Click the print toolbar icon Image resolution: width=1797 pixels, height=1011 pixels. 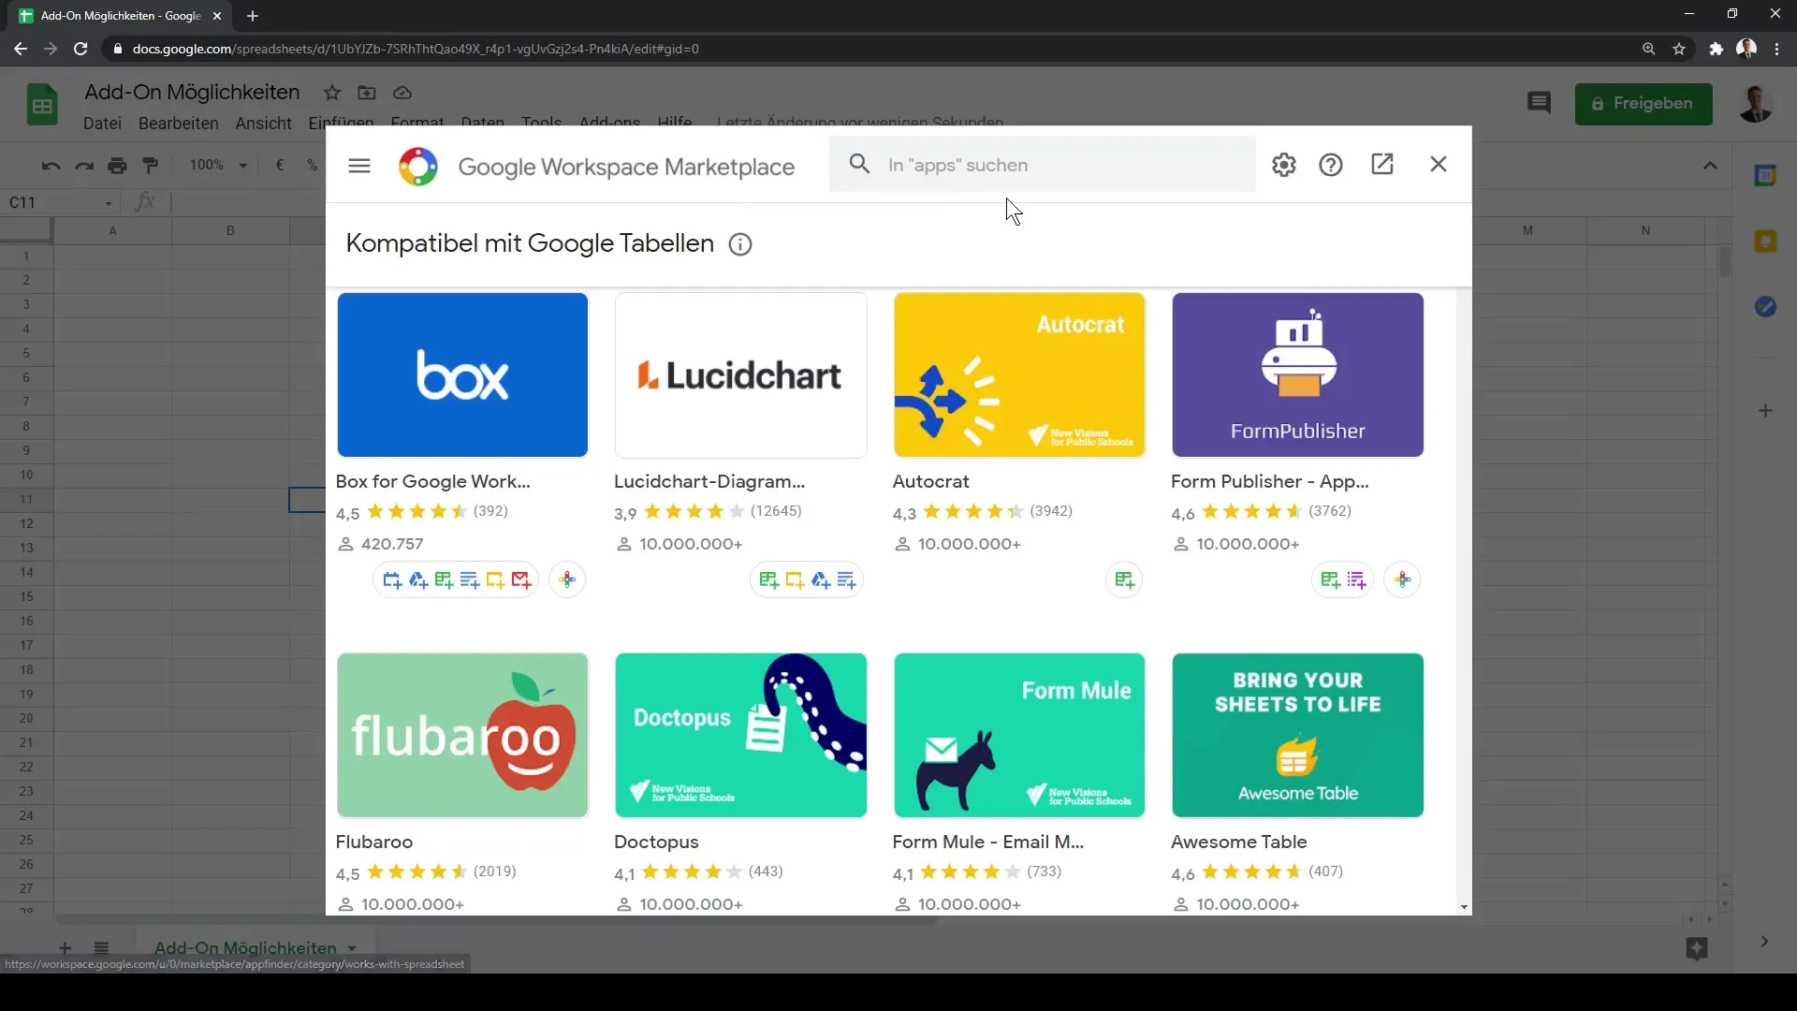pos(117,166)
